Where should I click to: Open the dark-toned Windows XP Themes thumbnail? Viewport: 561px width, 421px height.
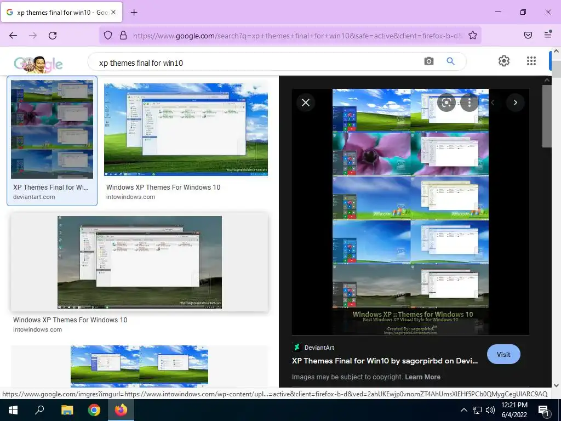(140, 262)
